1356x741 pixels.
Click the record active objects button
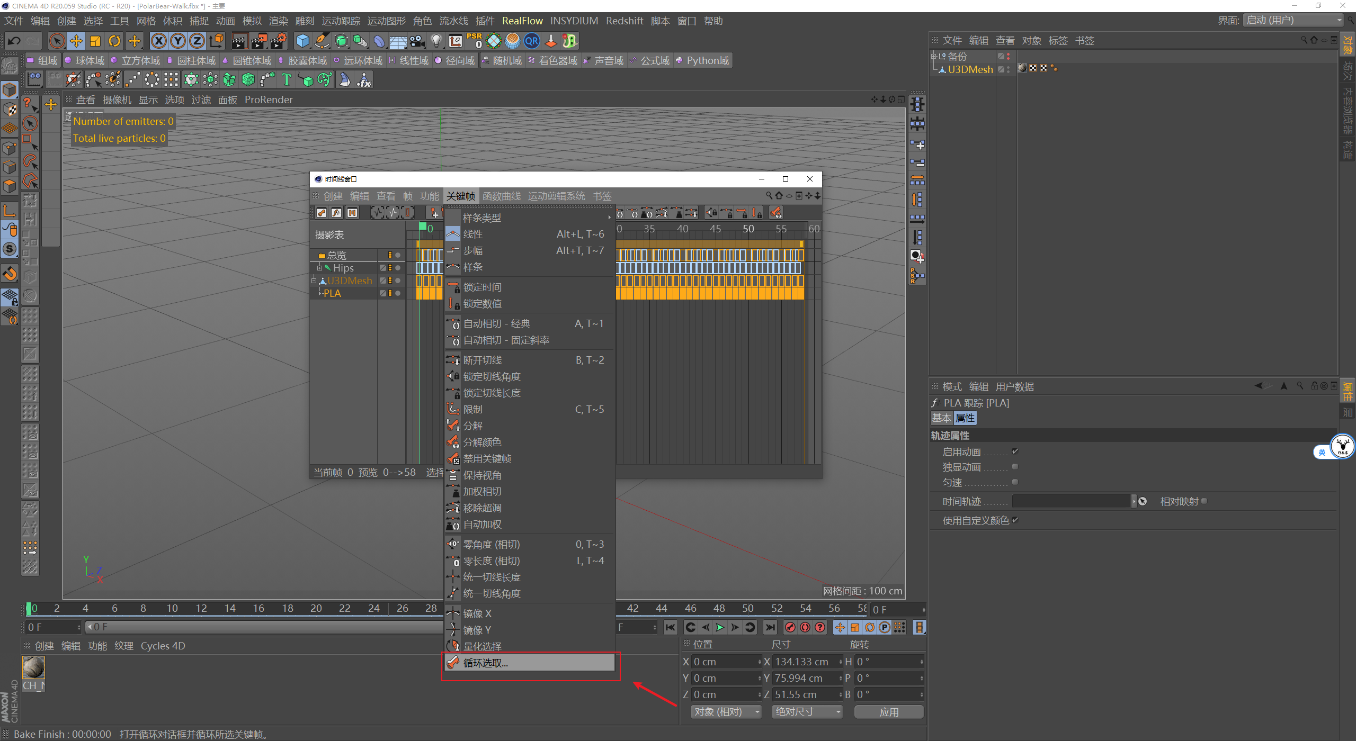point(790,627)
